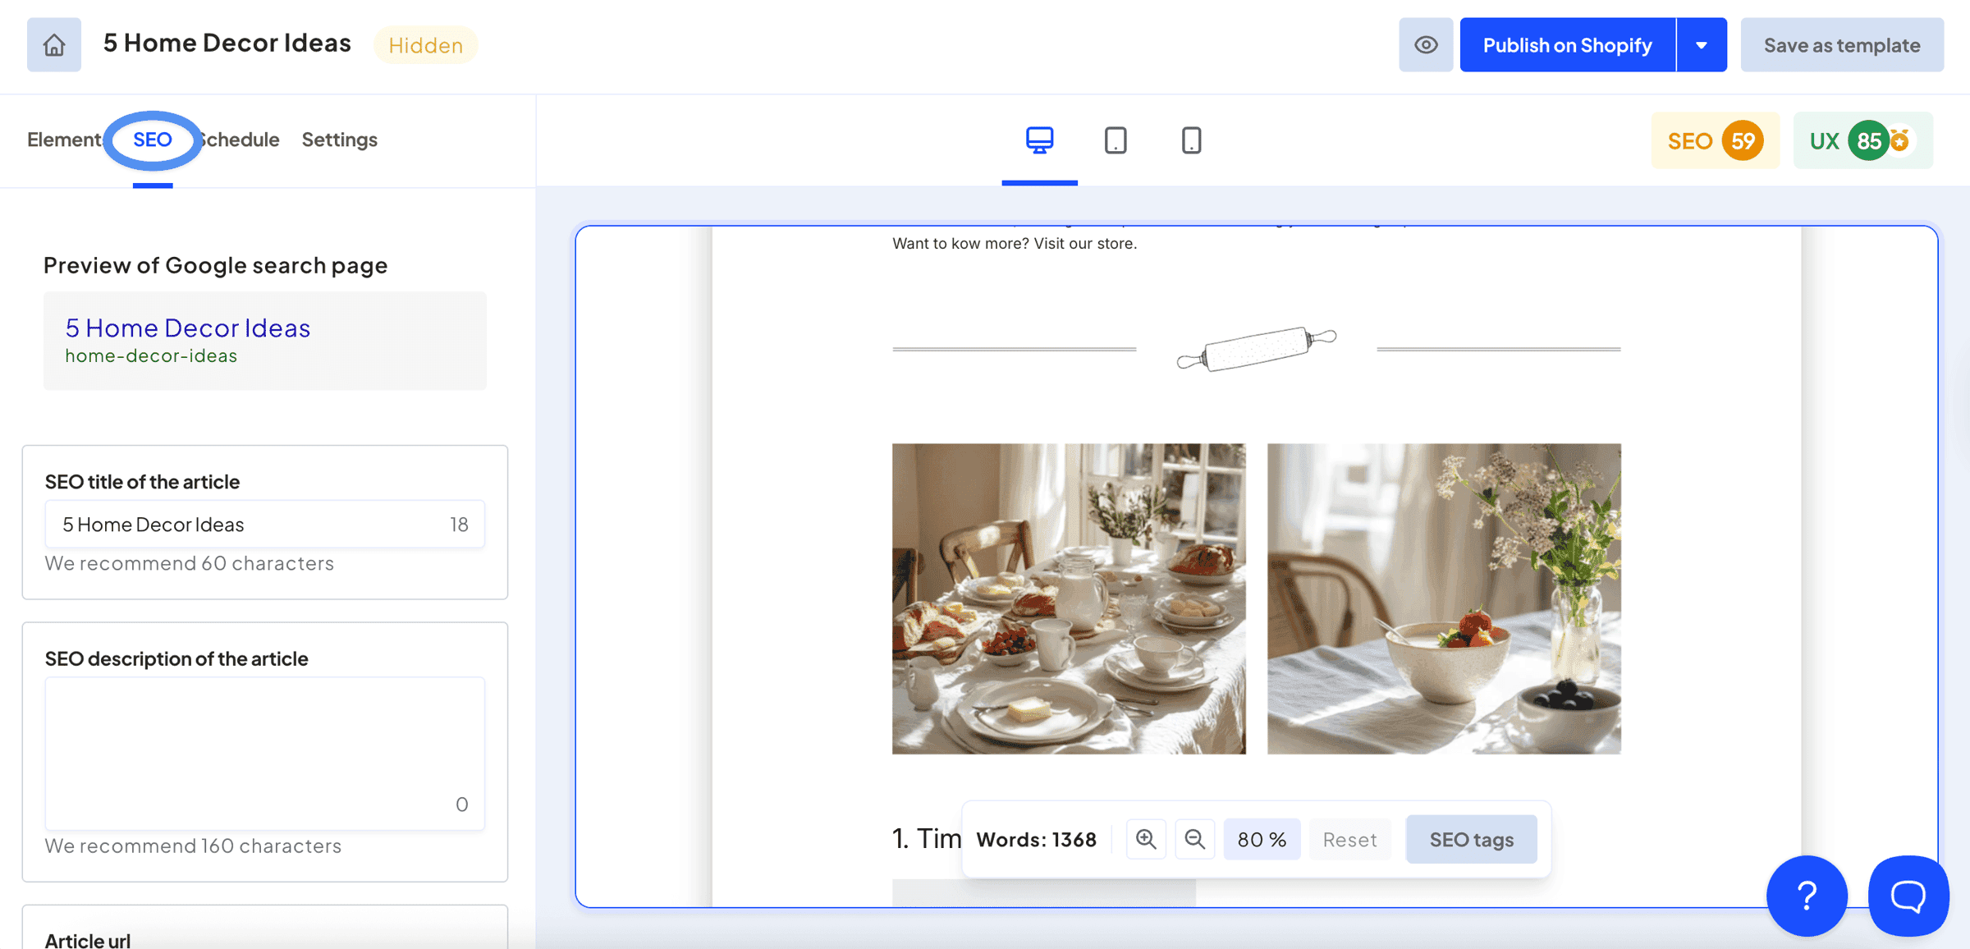Open the SEO tab
This screenshot has height=949, width=1970.
(x=153, y=140)
